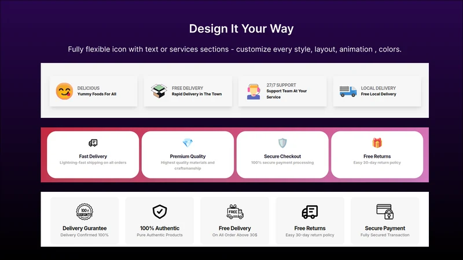Click the Fast Delivery truck icon
Viewport: 463px width, 260px height.
pyautogui.click(x=93, y=143)
